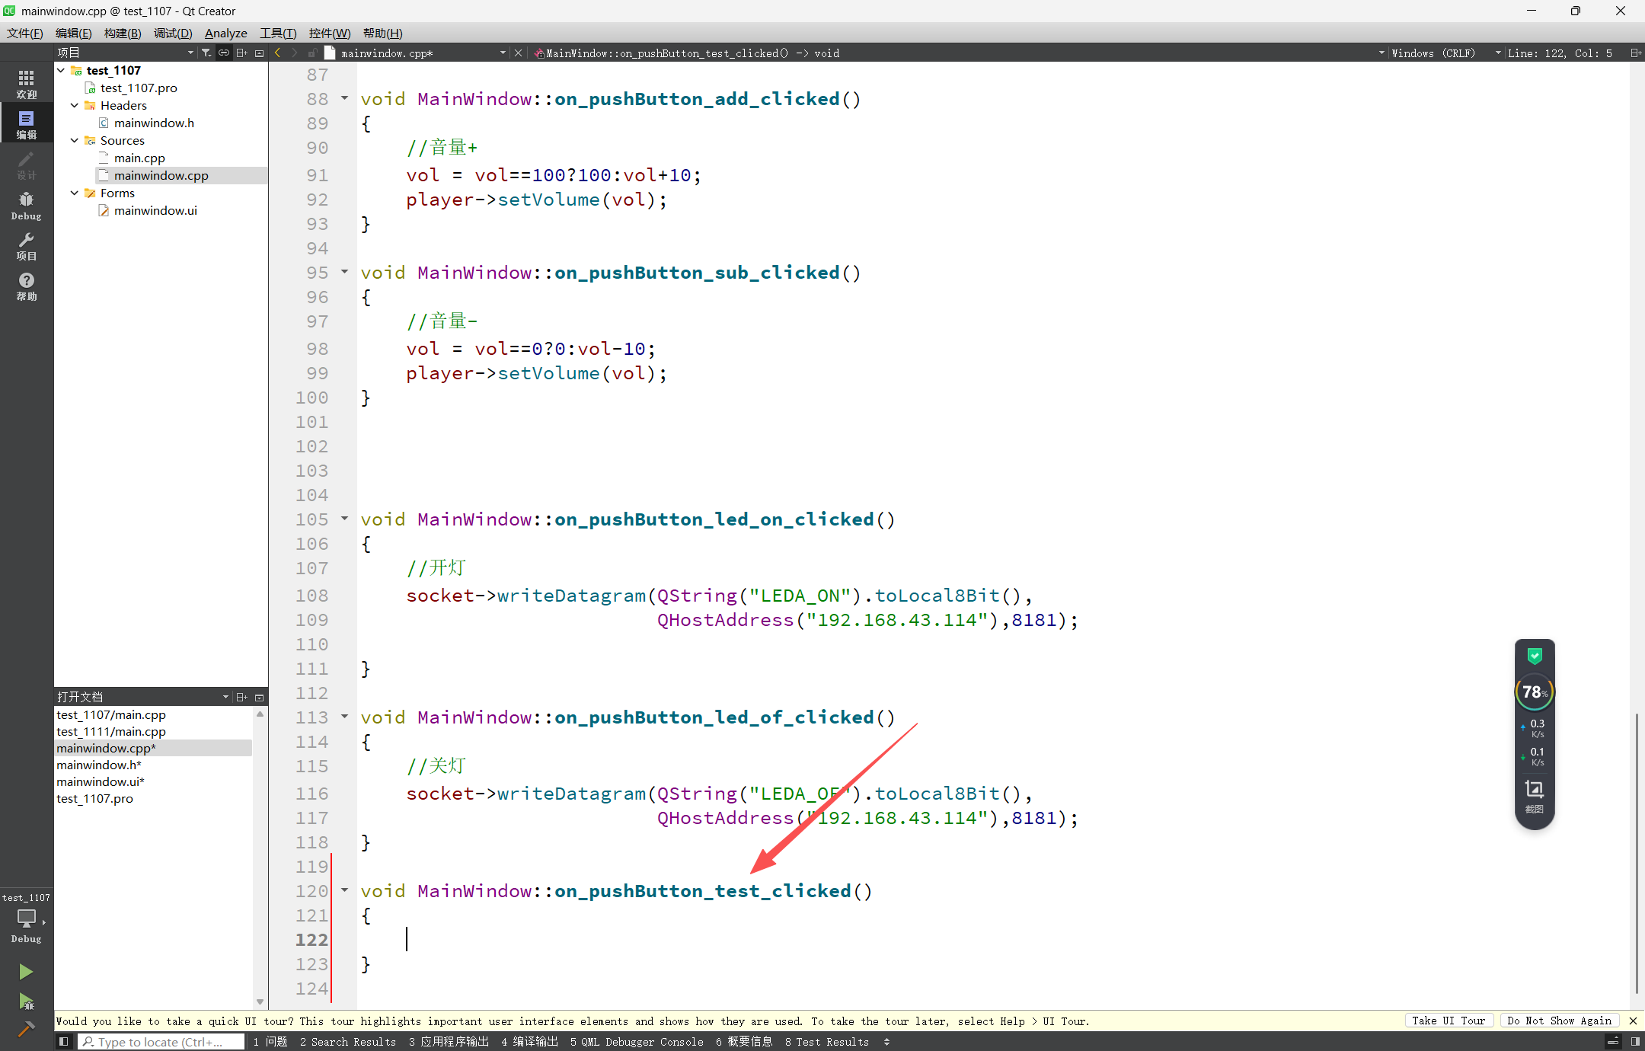
Task: Toggle the left sidebar visibility button
Action: point(64,1041)
